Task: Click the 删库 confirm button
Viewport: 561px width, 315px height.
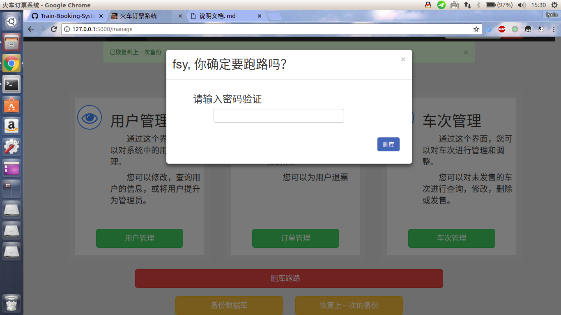Action: point(388,144)
